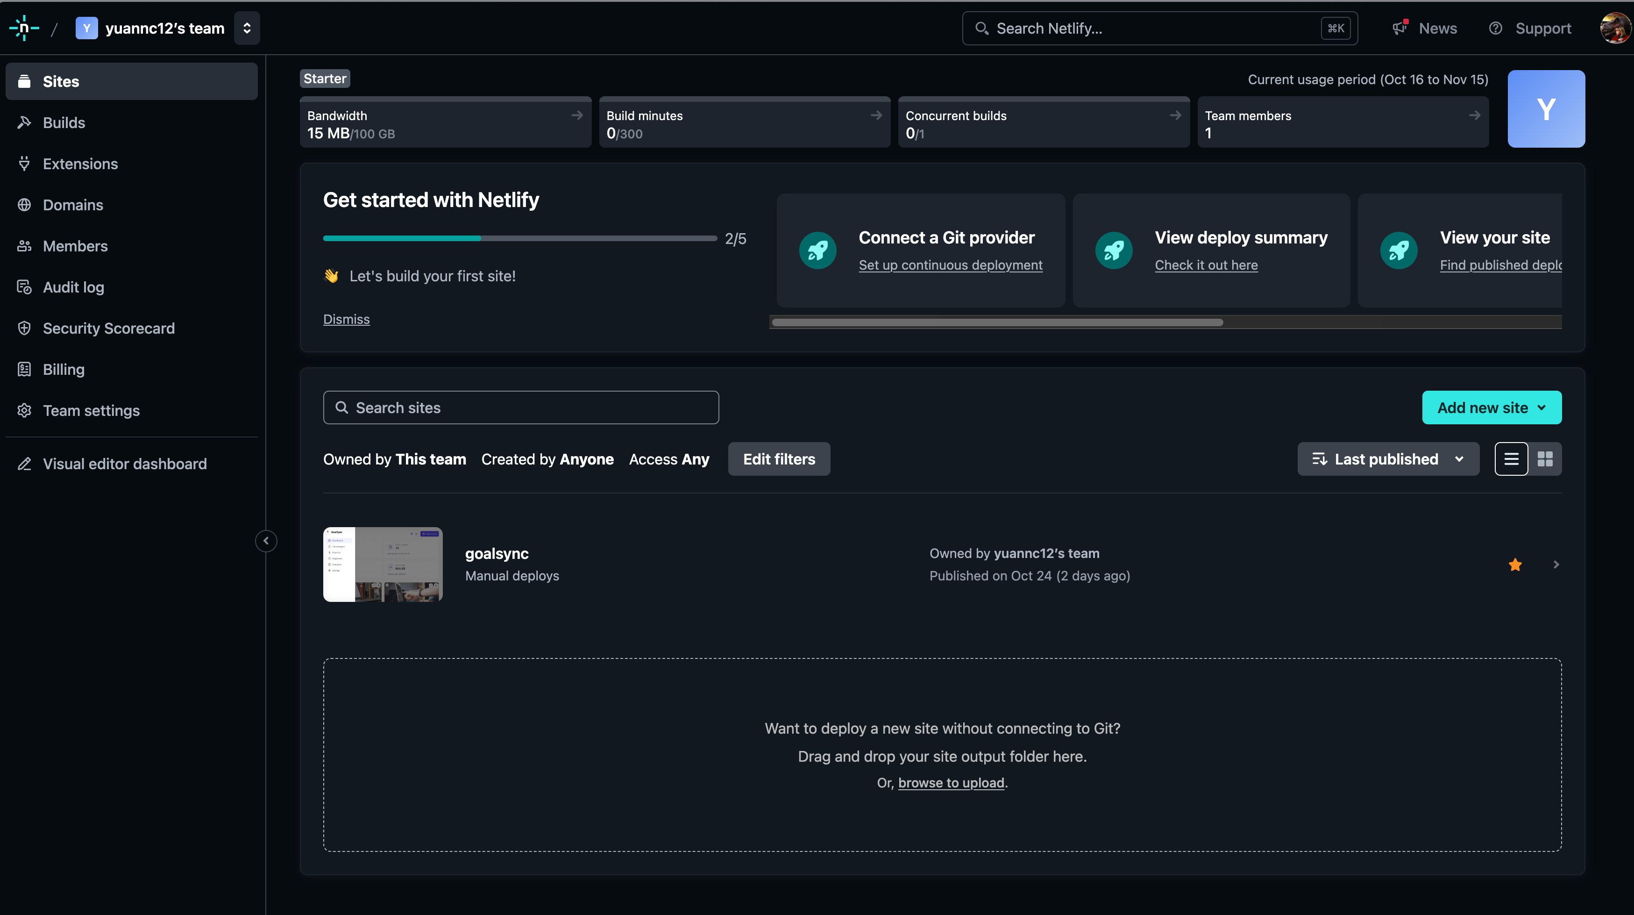Open the team switcher dropdown
1634x915 pixels.
tap(247, 28)
